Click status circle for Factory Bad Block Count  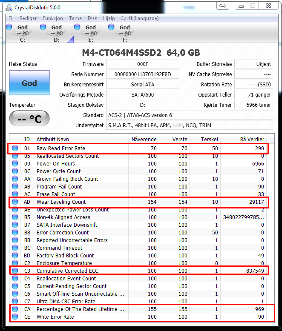(x=15, y=255)
